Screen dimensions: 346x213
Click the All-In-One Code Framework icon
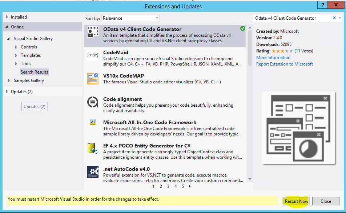[93, 122]
